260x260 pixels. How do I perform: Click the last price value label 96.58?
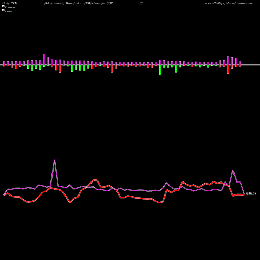[x=251, y=194]
